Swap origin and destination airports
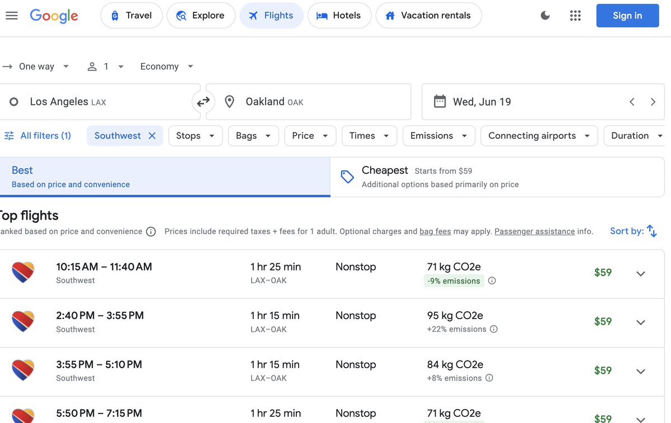671x423 pixels. coord(203,102)
